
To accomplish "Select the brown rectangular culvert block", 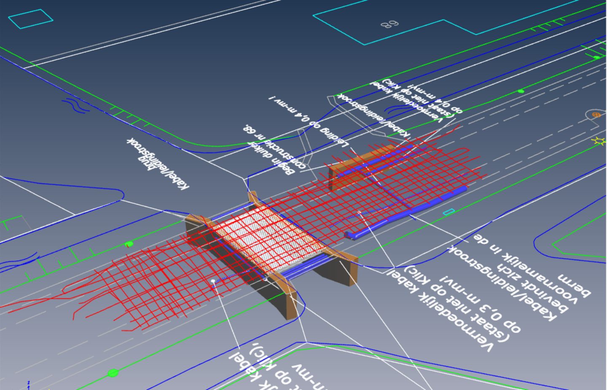I will click(x=362, y=163).
